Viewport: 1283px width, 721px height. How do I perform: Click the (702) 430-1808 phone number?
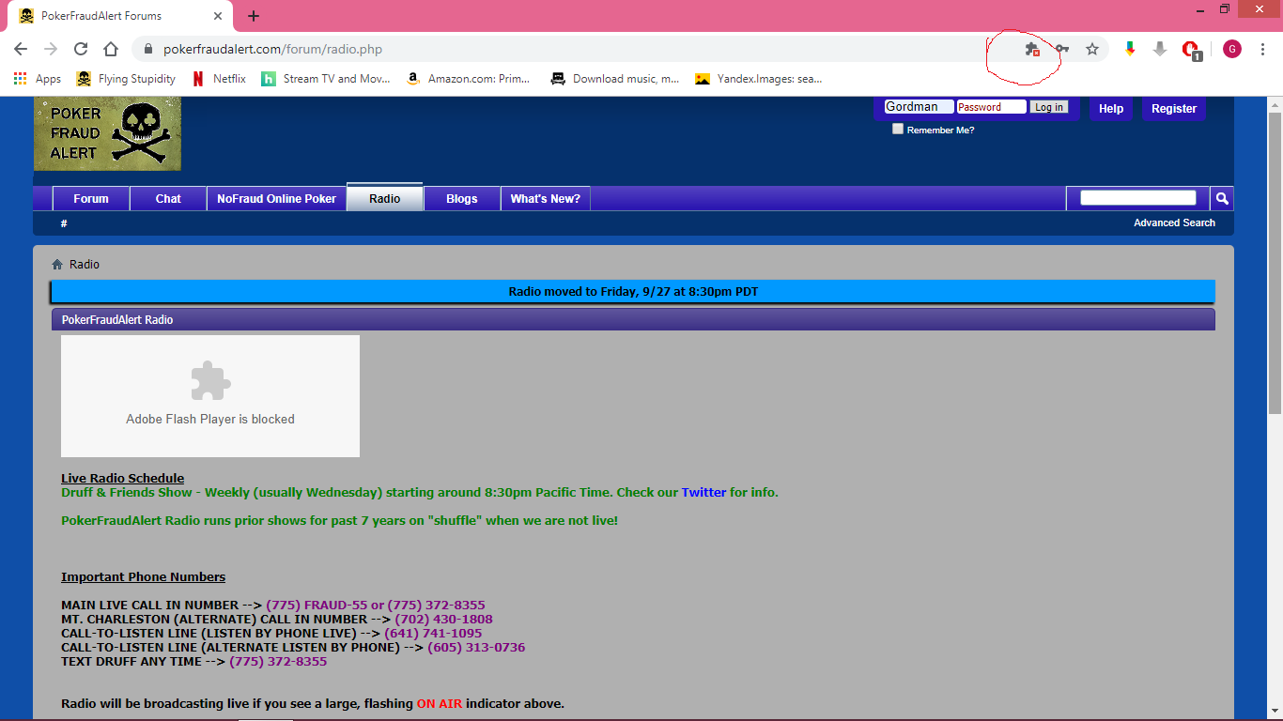[443, 619]
